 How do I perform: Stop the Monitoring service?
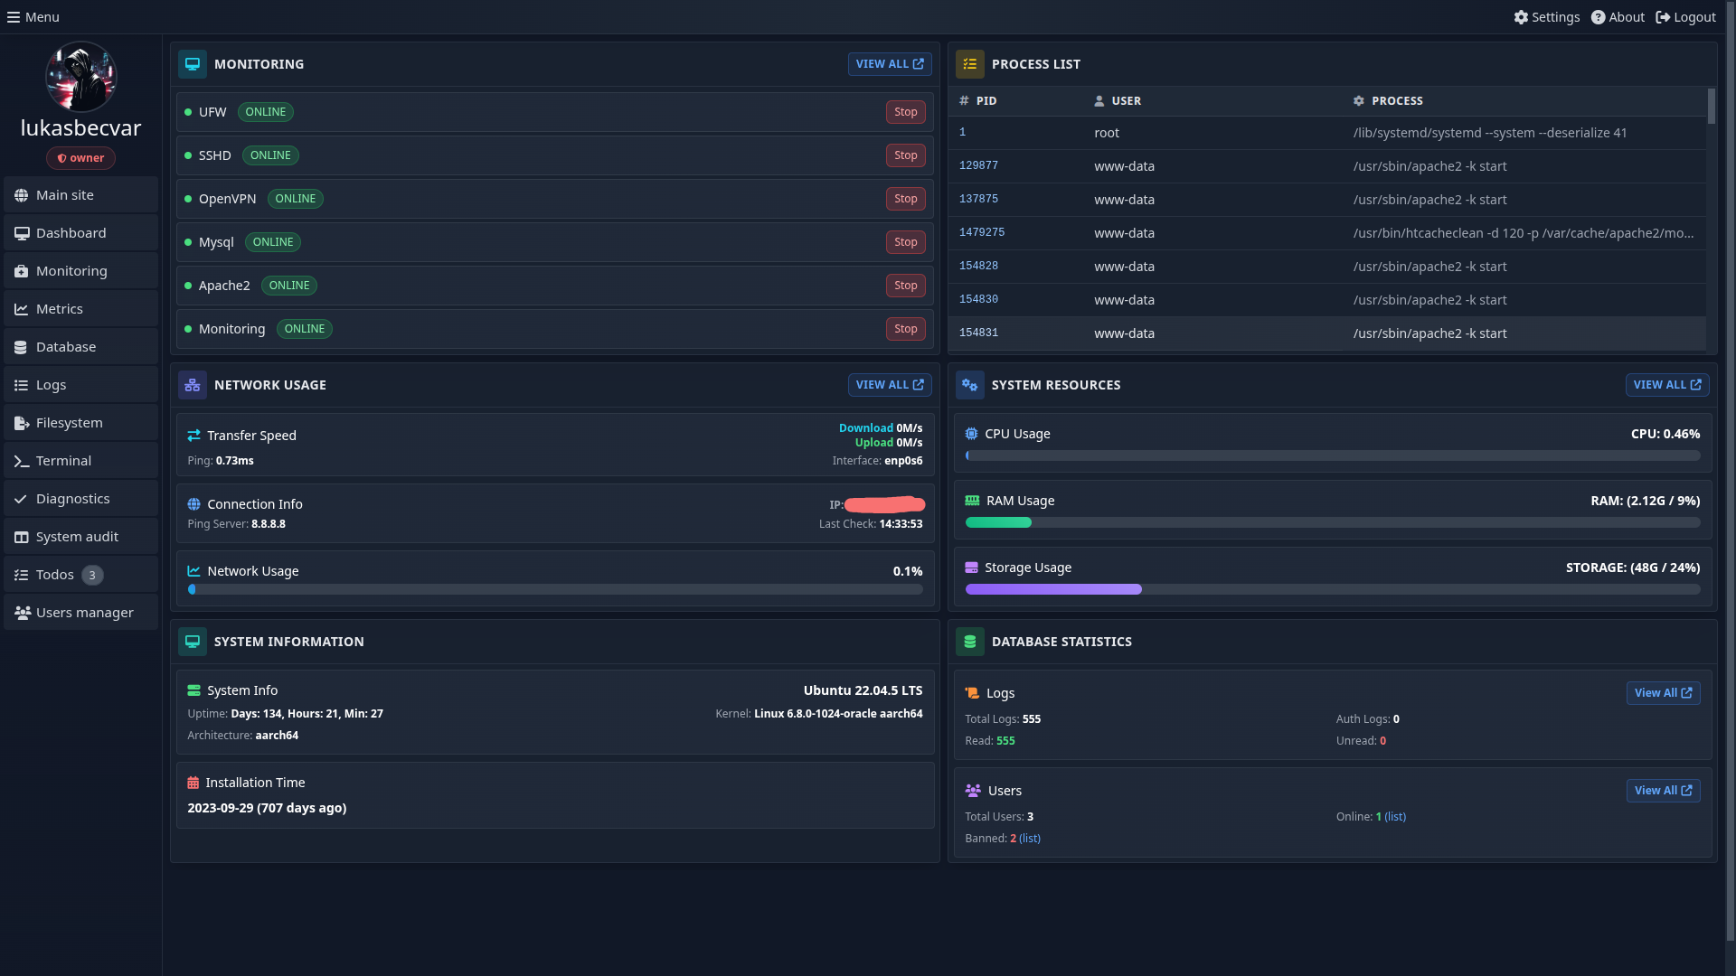904,328
